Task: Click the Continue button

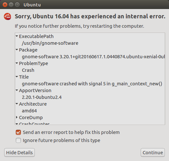Action: tap(153, 153)
